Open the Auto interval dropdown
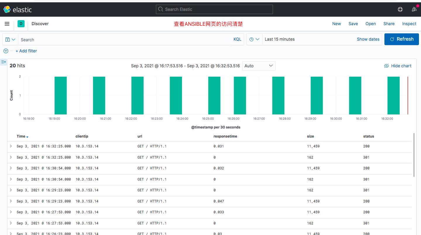 [259, 66]
